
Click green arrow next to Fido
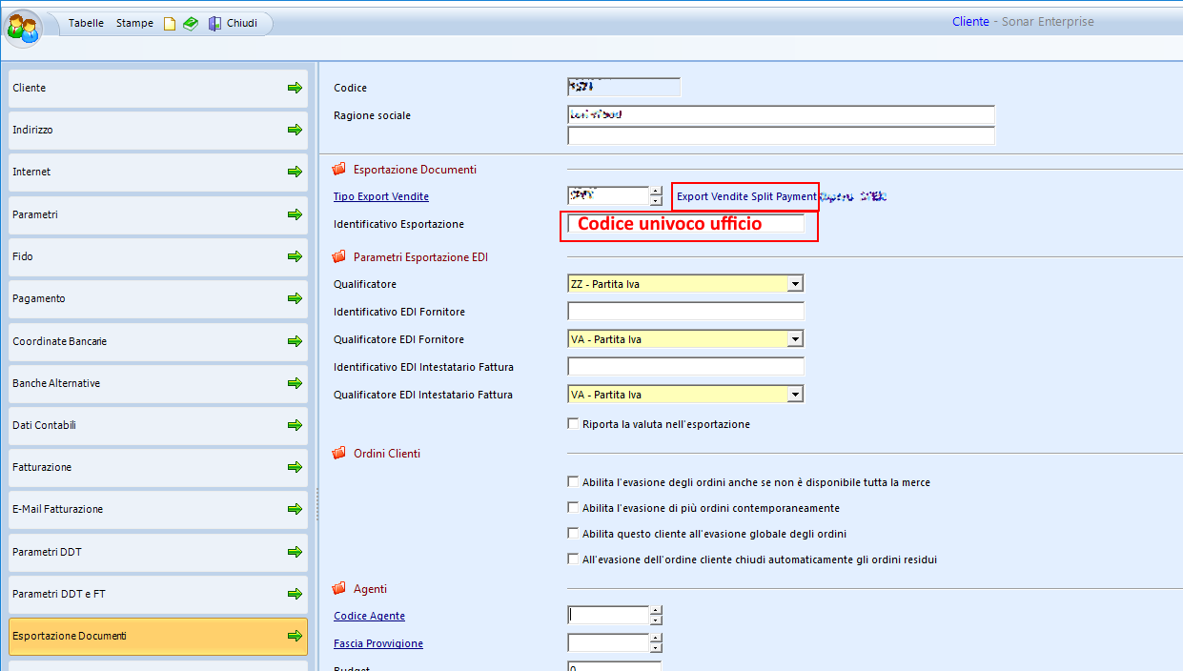(x=295, y=256)
